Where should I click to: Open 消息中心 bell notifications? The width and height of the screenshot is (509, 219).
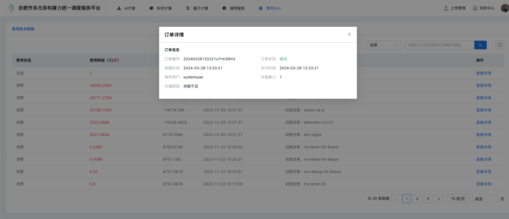pos(475,8)
